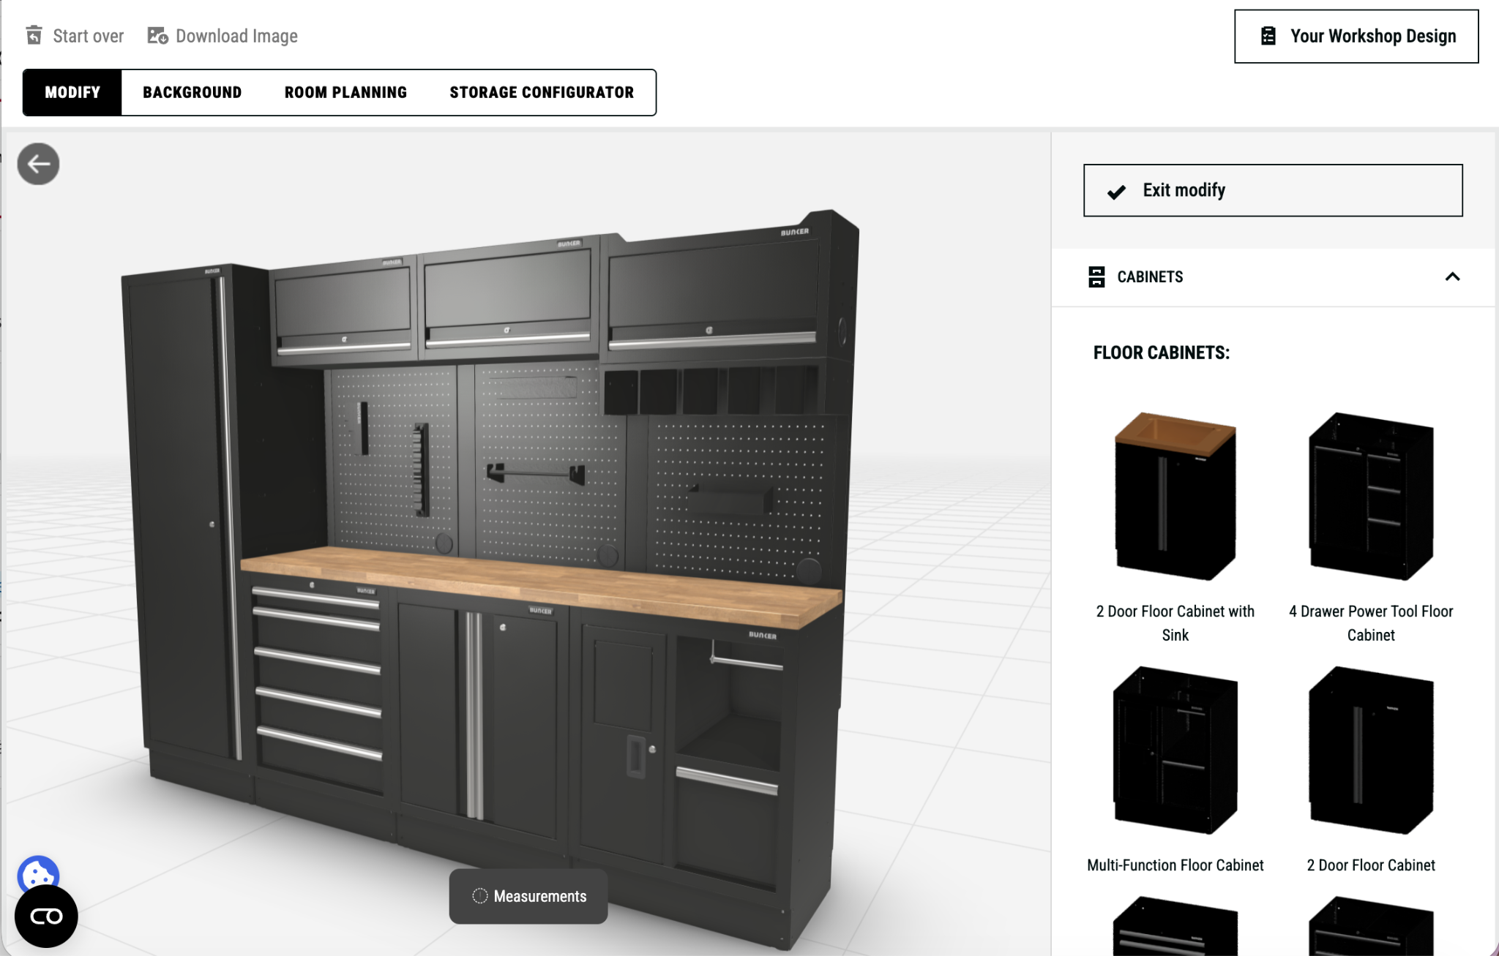Collapse the Cabinets section chevron
Viewport: 1499px width, 956px height.
[1453, 276]
